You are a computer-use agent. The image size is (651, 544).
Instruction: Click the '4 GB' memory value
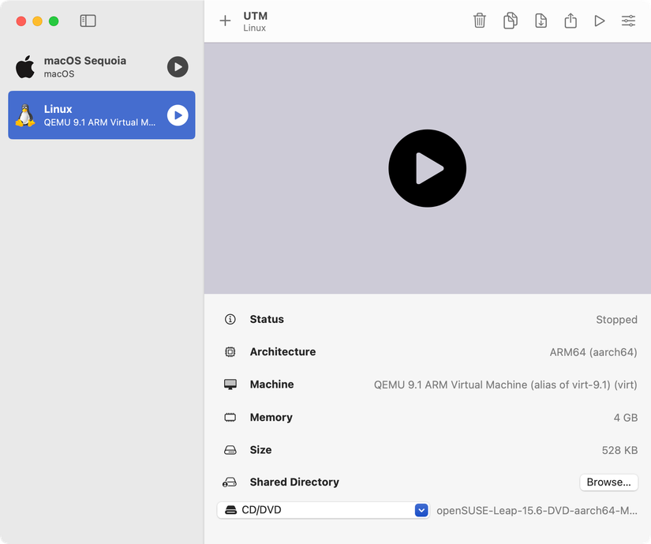[625, 418]
